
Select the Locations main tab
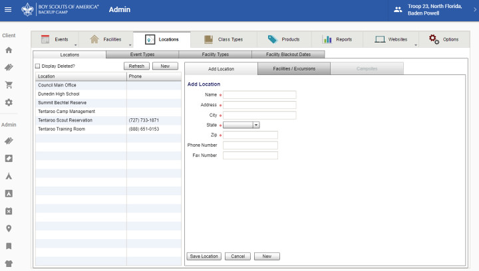[x=162, y=39]
